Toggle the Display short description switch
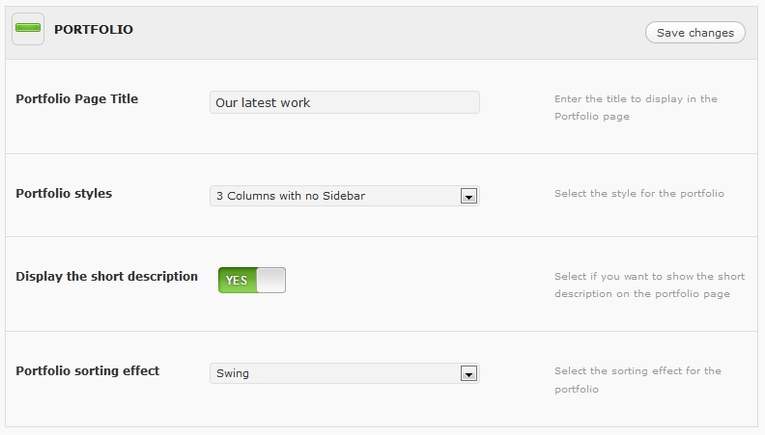Image resolution: width=765 pixels, height=435 pixels. pos(252,280)
